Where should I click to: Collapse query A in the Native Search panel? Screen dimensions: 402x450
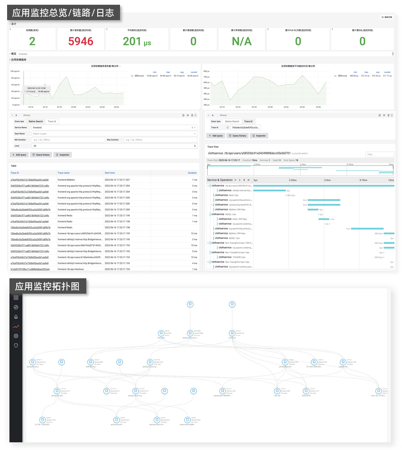[x=12, y=115]
